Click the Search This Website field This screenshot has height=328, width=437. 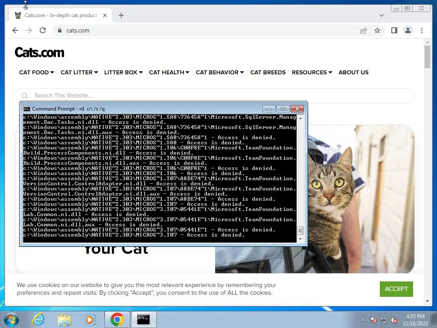(215, 95)
